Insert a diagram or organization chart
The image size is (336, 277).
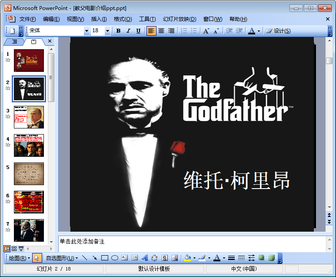click(154, 258)
